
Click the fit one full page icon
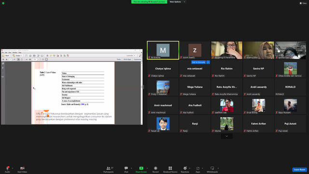[x=46, y=59]
